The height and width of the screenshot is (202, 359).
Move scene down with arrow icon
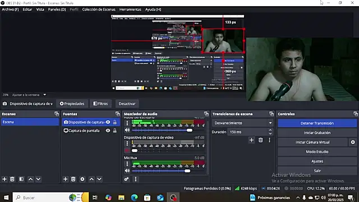(39, 179)
